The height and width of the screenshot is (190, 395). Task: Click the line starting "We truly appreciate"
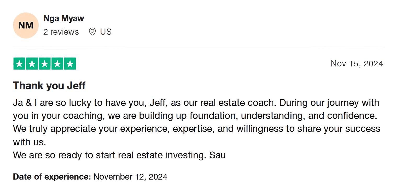(x=196, y=129)
